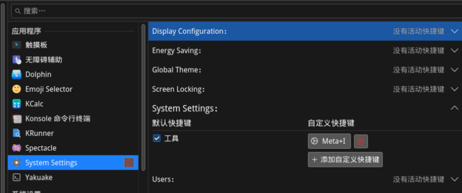The width and height of the screenshot is (462, 193).
Task: Click the 触摸板 touchpad icon
Action: 17,45
